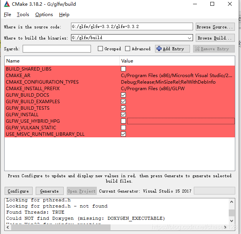The height and width of the screenshot is (234, 241).
Task: Close the CMake window
Action: pyautogui.click(x=230, y=4)
